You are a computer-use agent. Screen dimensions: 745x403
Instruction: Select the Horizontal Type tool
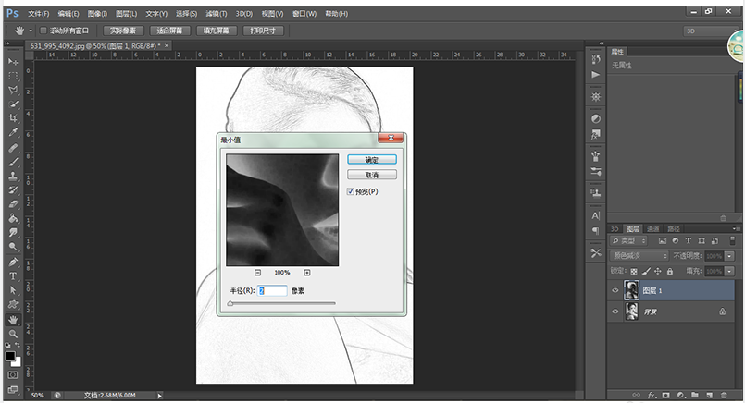(x=13, y=275)
